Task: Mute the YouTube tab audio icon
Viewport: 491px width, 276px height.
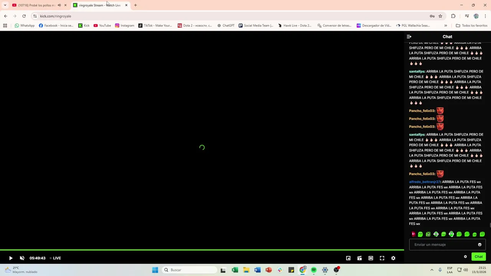Action: pyautogui.click(x=59, y=5)
